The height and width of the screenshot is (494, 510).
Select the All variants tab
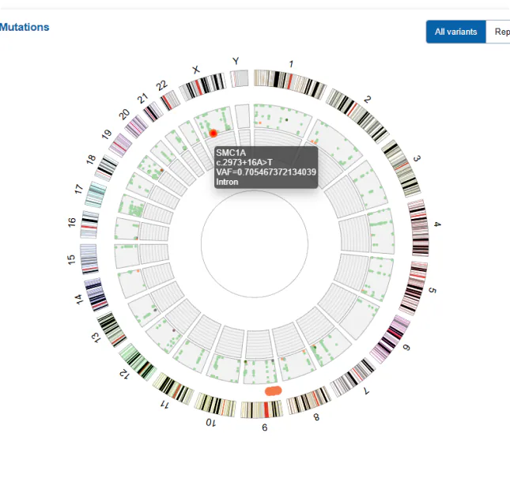(x=456, y=32)
